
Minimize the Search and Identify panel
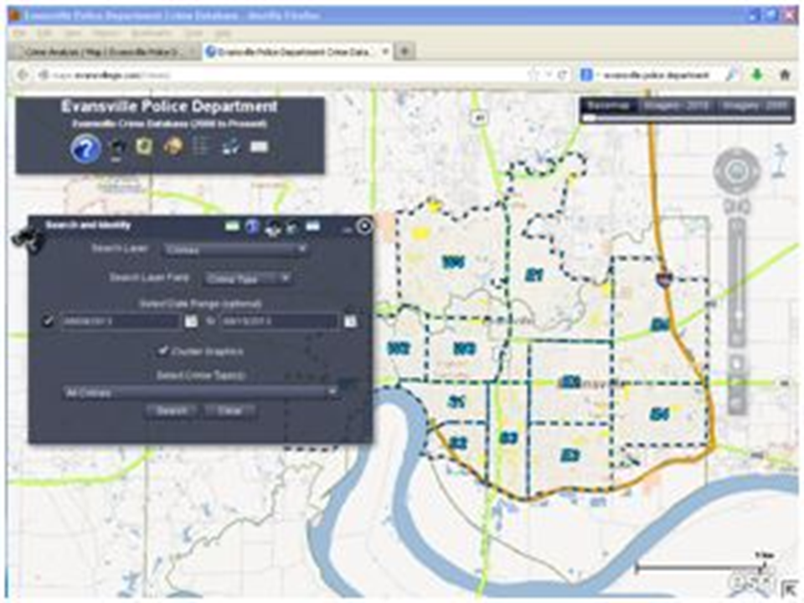click(347, 229)
